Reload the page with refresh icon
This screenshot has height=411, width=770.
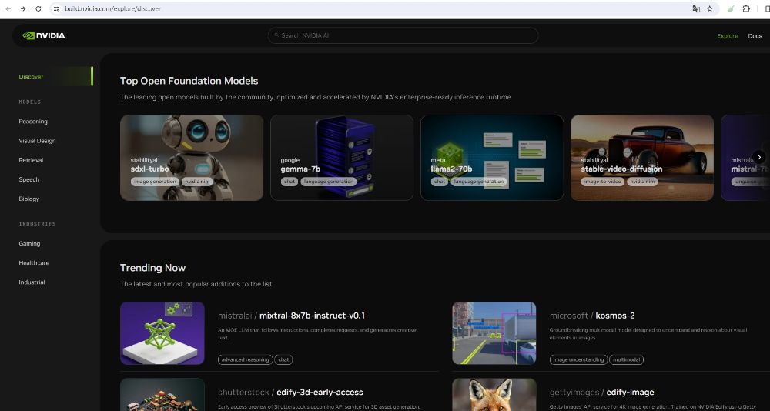(38, 8)
